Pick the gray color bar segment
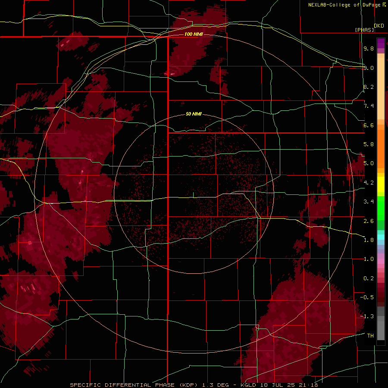Screen dimensions: 388x388 381,331
